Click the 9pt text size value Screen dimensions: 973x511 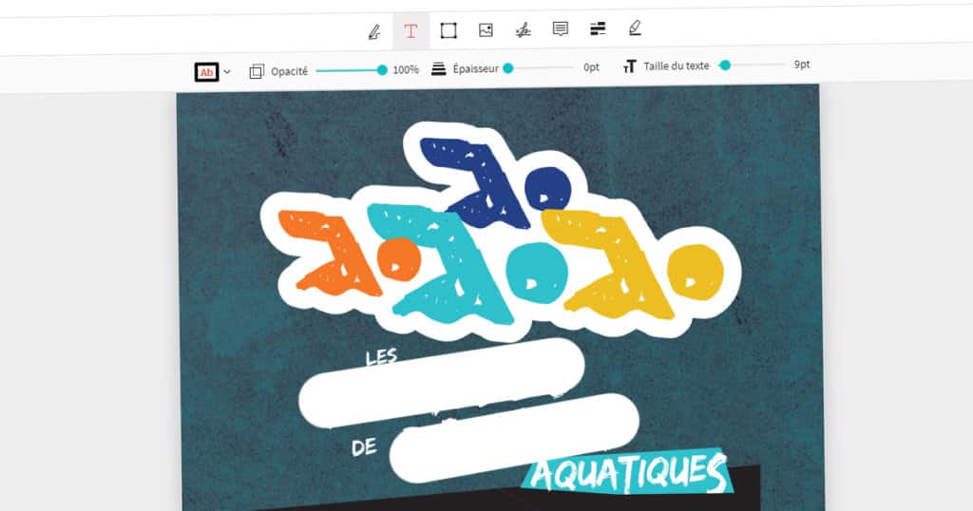[x=802, y=65]
